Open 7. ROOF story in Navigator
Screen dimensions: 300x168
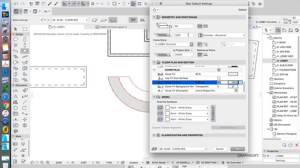point(281,42)
